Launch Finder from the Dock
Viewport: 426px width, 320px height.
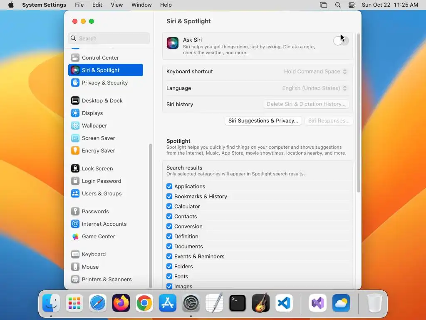pyautogui.click(x=51, y=303)
